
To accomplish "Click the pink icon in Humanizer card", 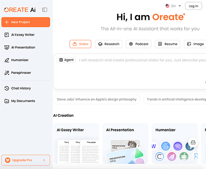I will click(x=171, y=157).
